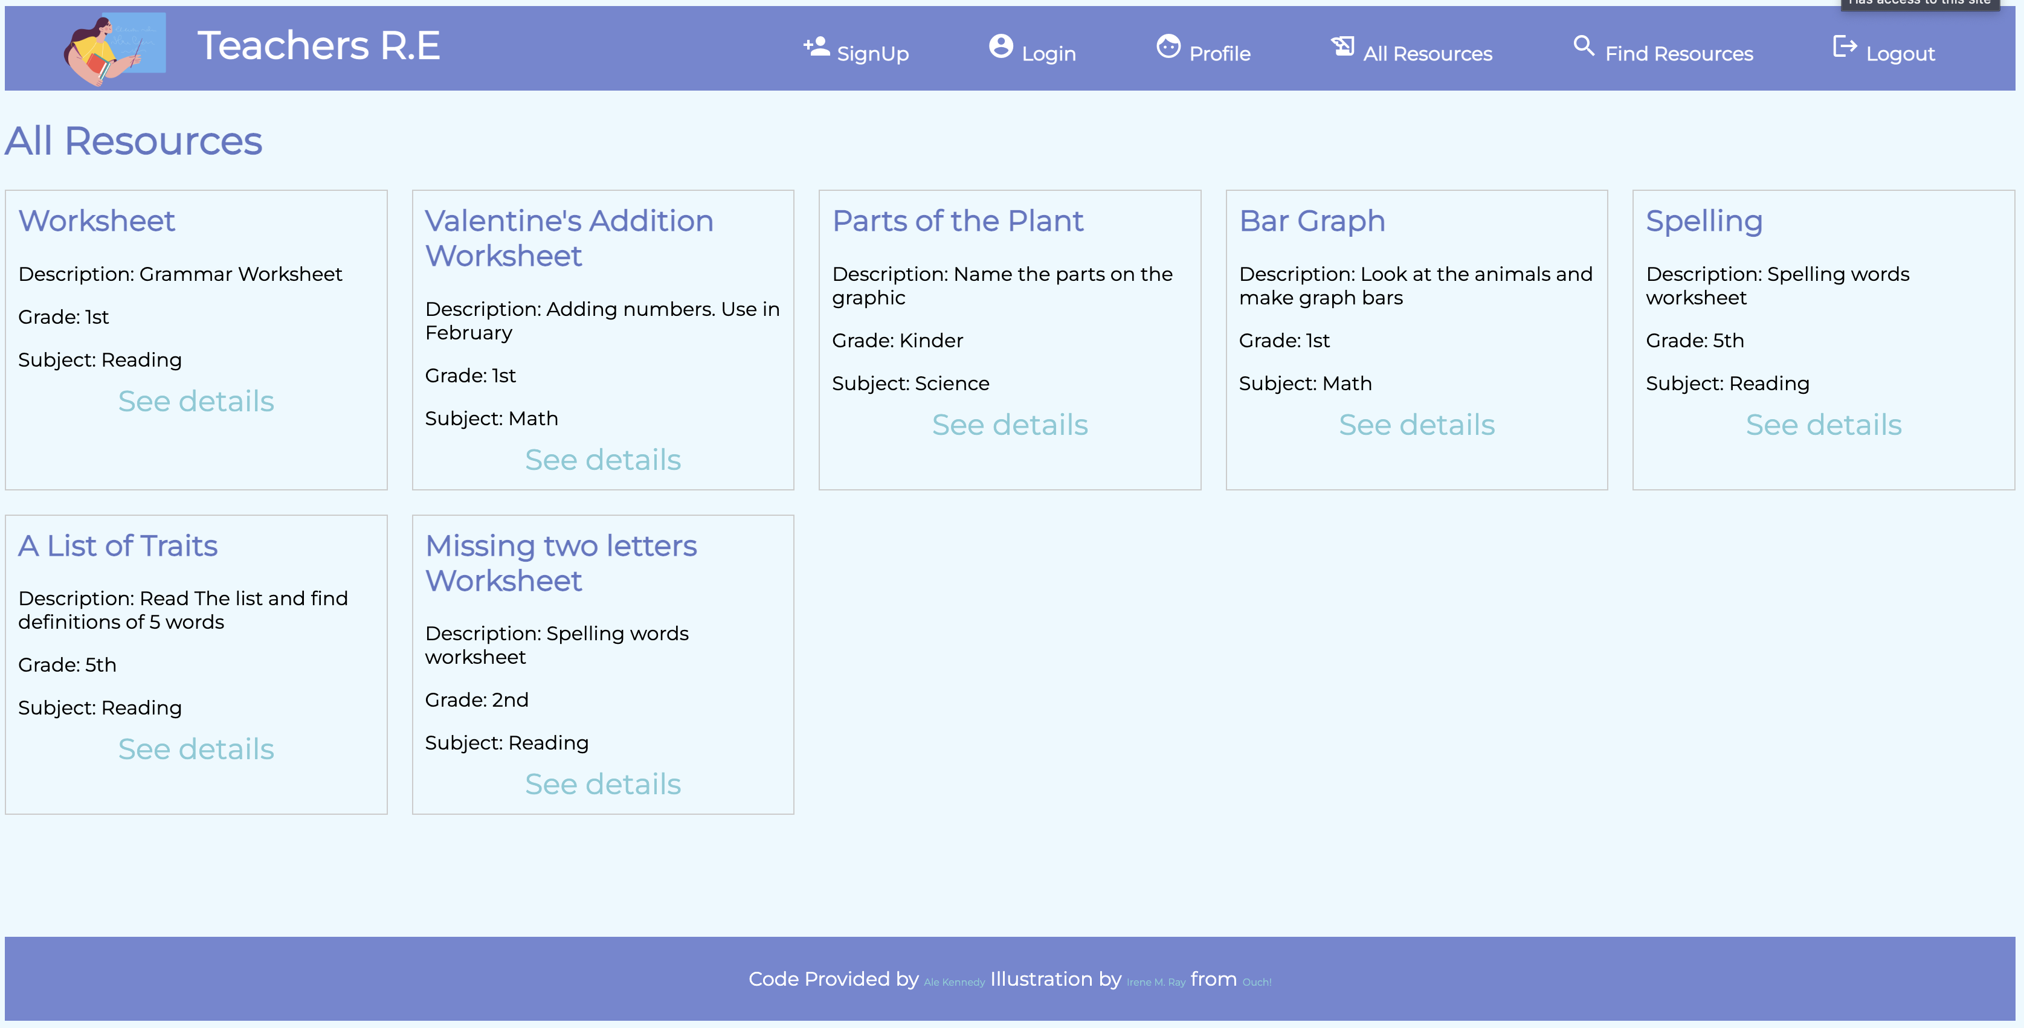The width and height of the screenshot is (2024, 1028).
Task: See details for Grammar Worksheet card
Action: point(196,401)
